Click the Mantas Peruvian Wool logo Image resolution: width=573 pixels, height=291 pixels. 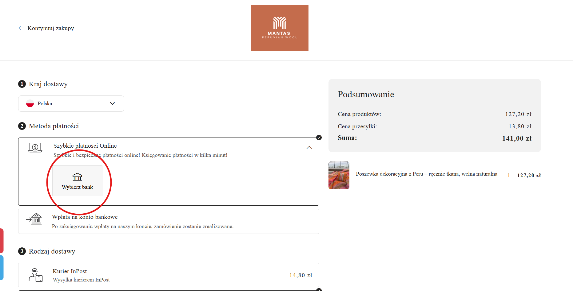point(279,28)
